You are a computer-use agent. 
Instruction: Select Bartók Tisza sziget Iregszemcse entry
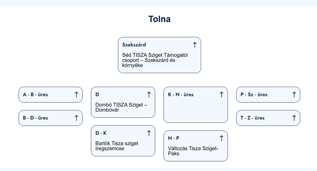pos(117,146)
